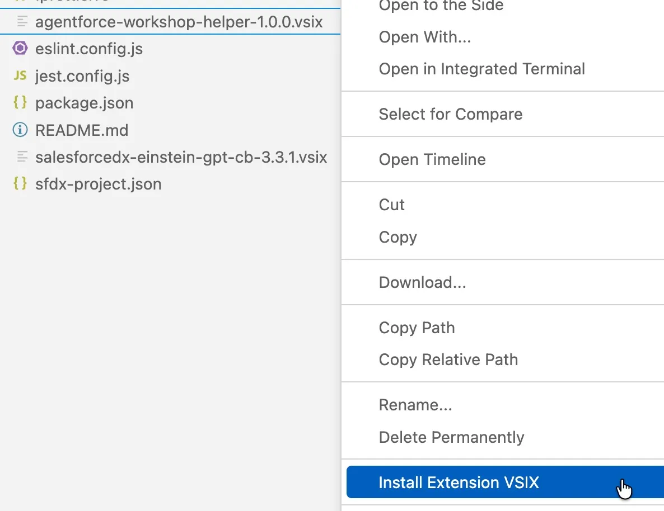The width and height of the screenshot is (664, 511).
Task: Choose Rename... from the context menu
Action: (x=415, y=405)
